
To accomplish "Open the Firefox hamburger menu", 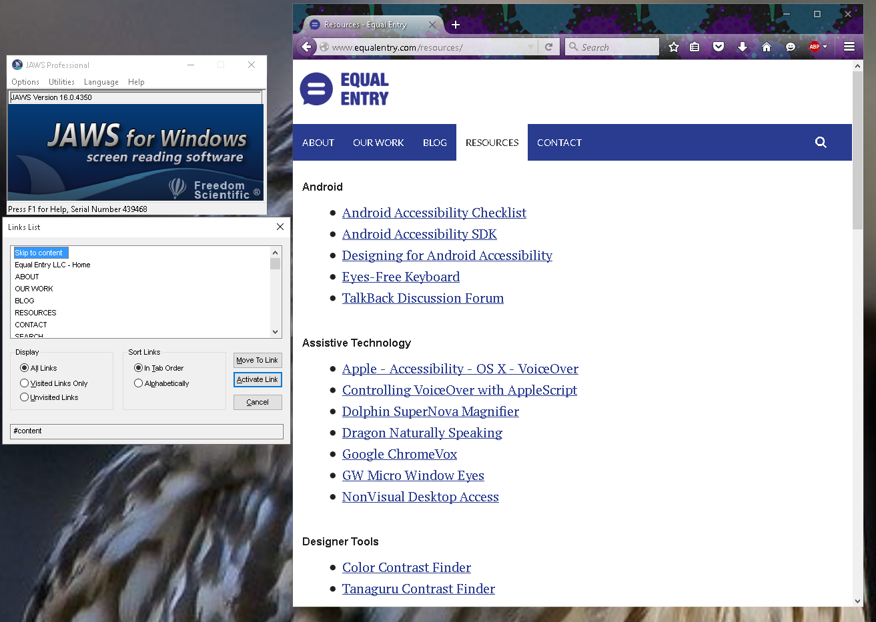I will point(849,47).
